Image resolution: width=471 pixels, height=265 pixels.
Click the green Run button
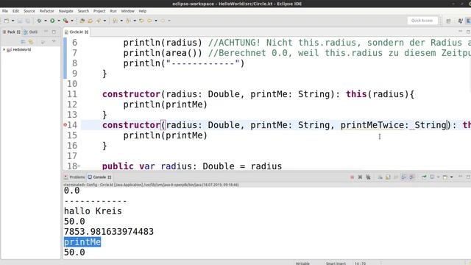pos(52,21)
